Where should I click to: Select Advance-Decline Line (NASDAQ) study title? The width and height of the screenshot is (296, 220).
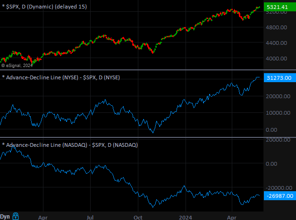(70, 145)
